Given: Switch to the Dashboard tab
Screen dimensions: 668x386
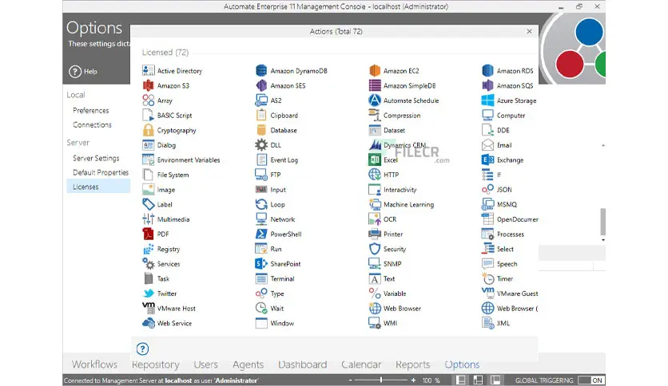Looking at the screenshot, I should (303, 364).
